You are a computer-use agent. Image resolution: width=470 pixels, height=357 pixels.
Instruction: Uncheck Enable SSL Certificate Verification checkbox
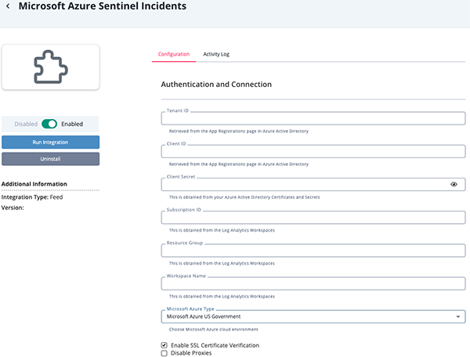point(164,345)
